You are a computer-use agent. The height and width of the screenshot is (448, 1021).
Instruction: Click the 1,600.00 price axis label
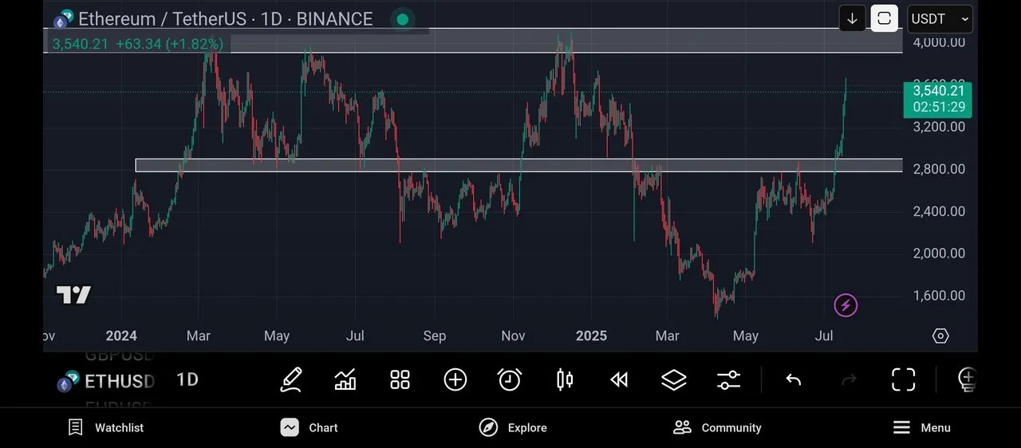(939, 296)
